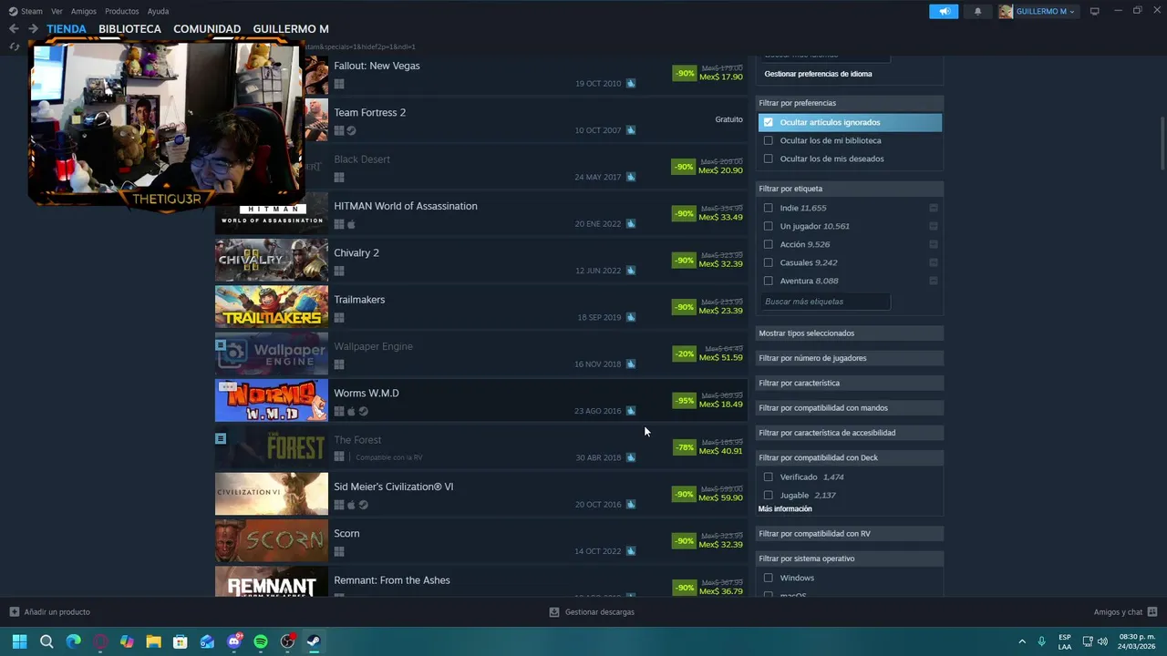Open the Sid Meier's Civilization VI listing
The width and height of the screenshot is (1167, 656).
pos(480,494)
